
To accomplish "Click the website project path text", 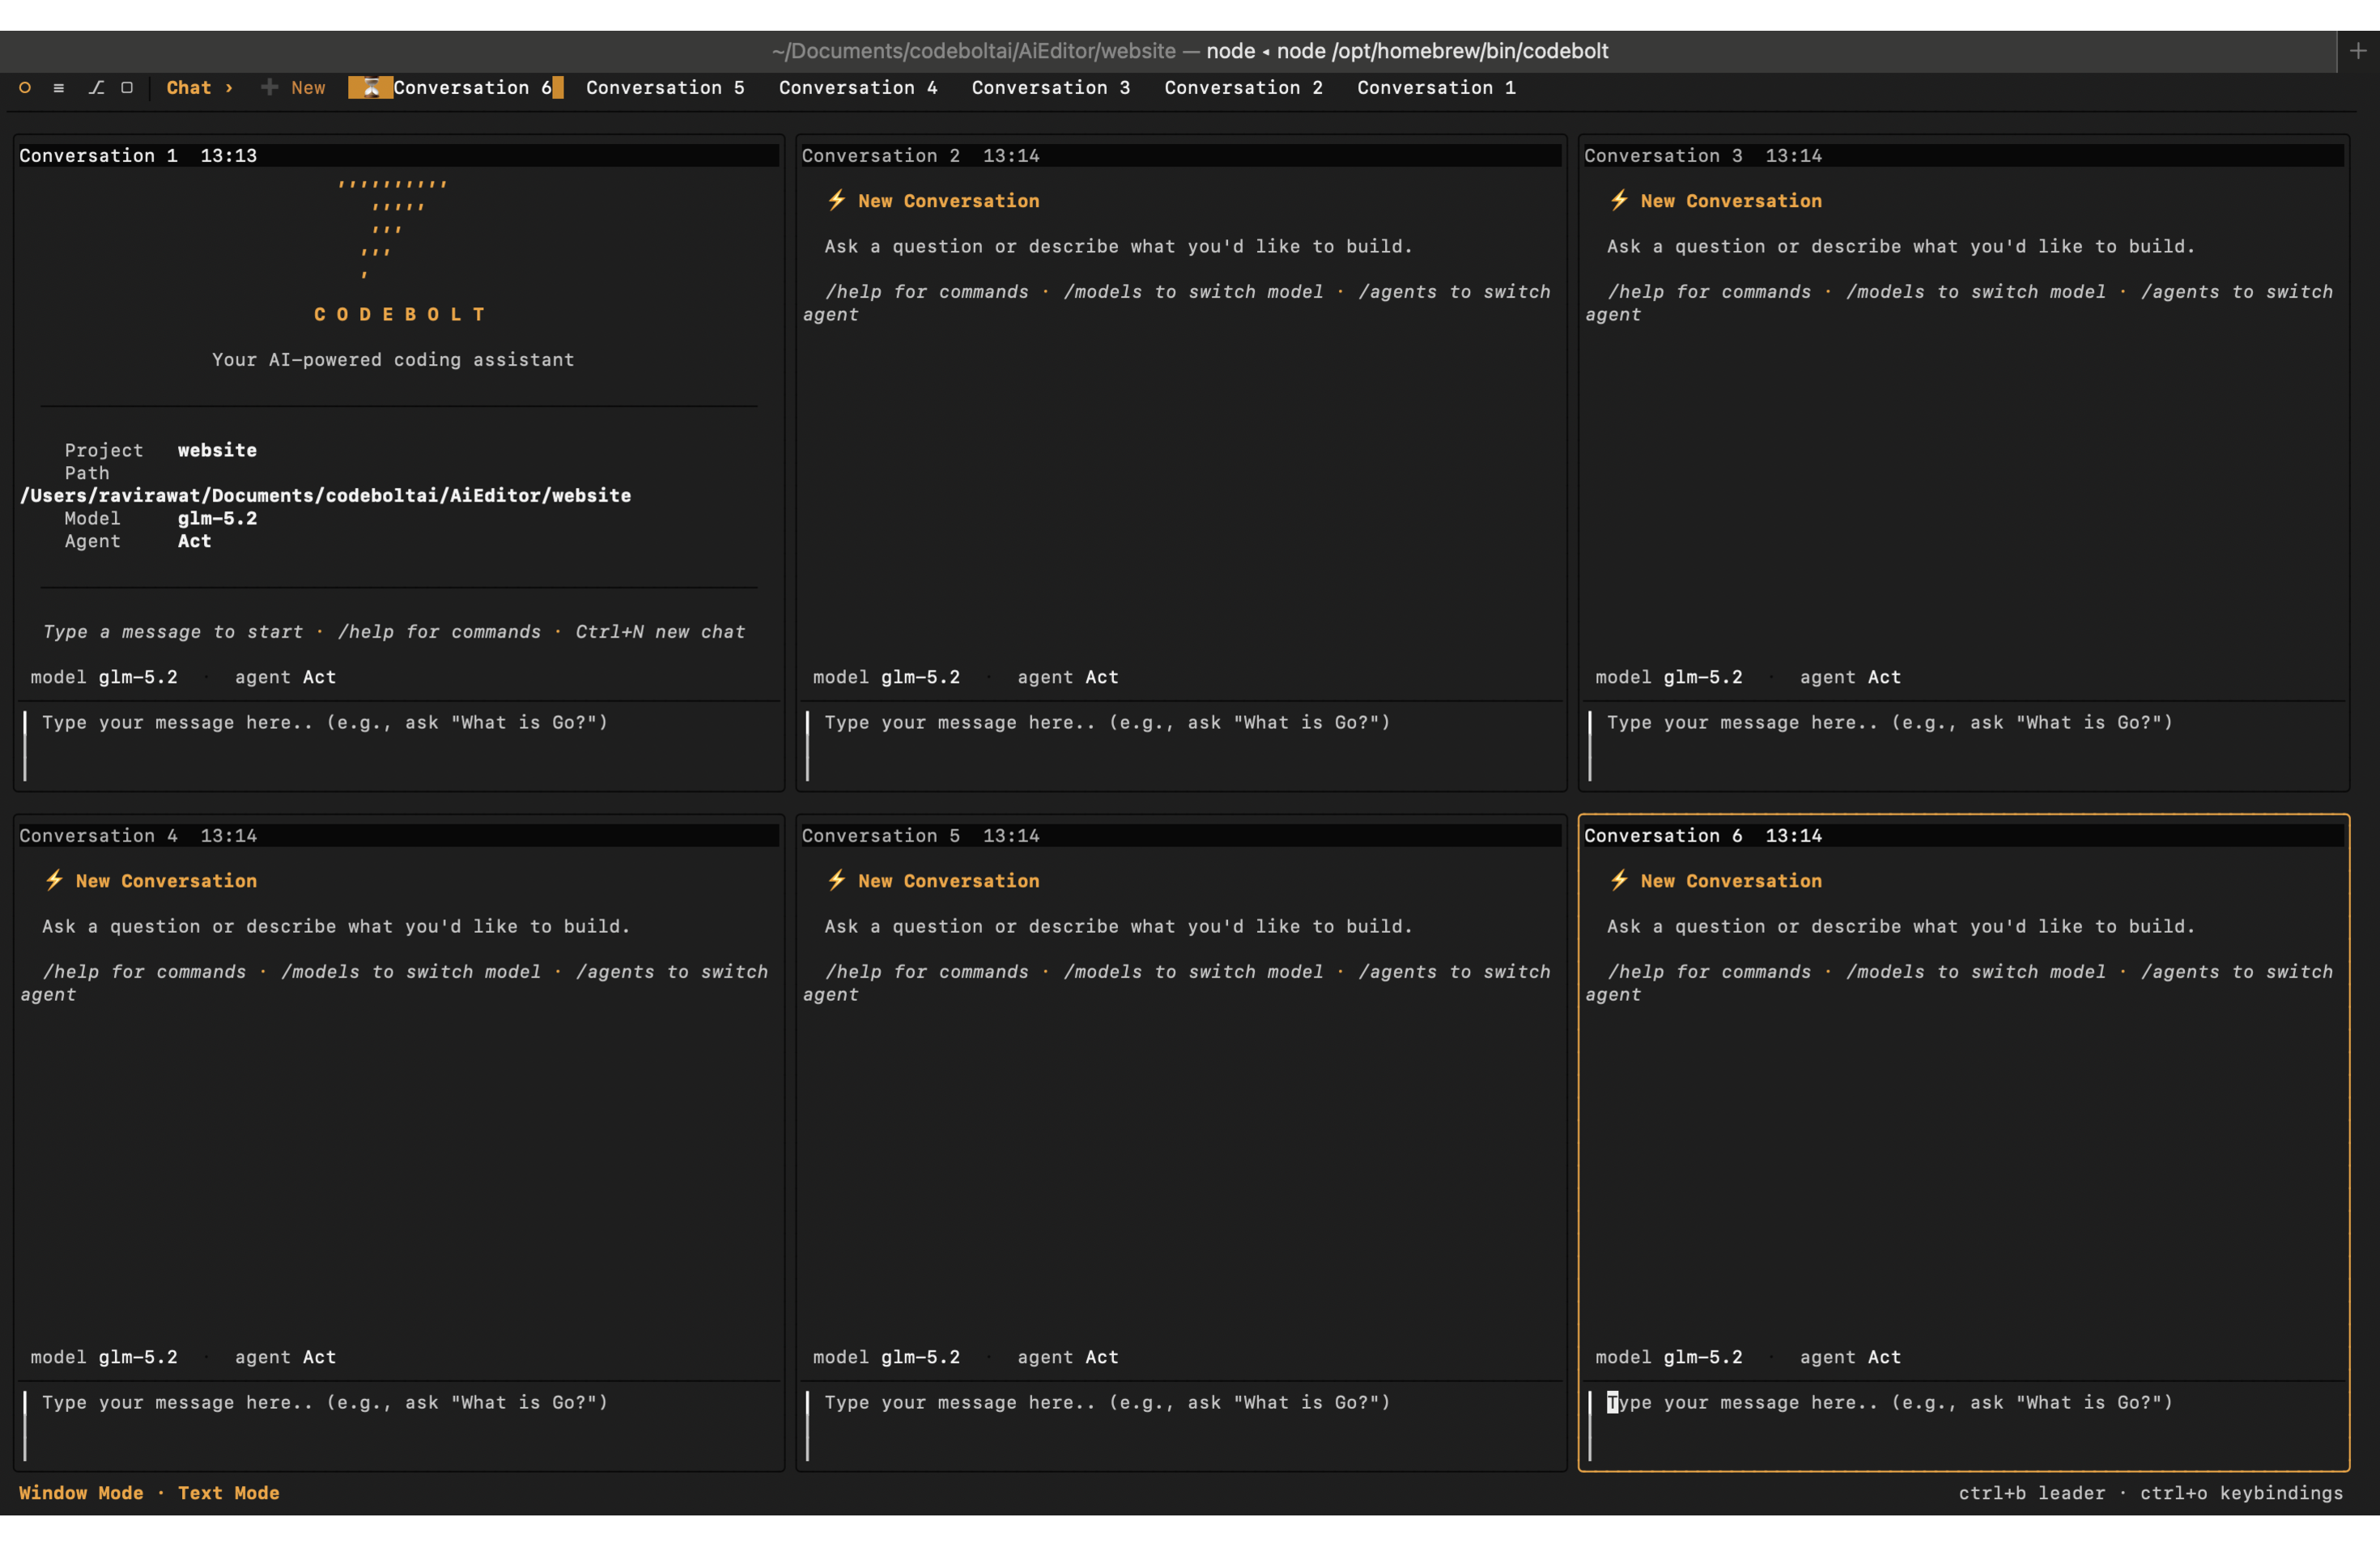I will tap(325, 496).
